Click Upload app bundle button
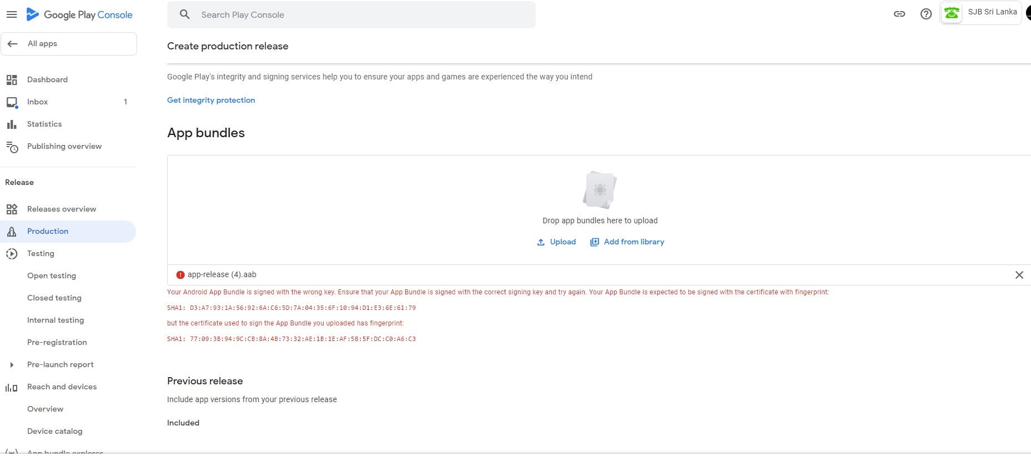 tap(556, 242)
